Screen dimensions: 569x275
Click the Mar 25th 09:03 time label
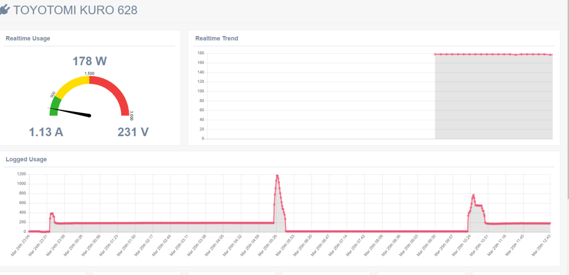[x=409, y=245]
